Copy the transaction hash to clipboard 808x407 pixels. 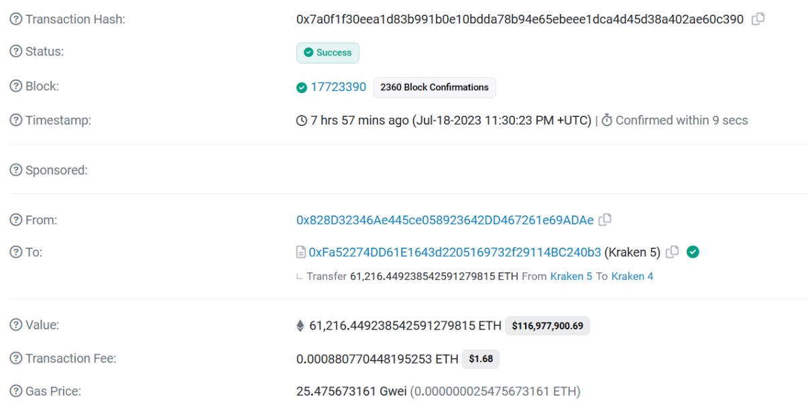tap(758, 19)
